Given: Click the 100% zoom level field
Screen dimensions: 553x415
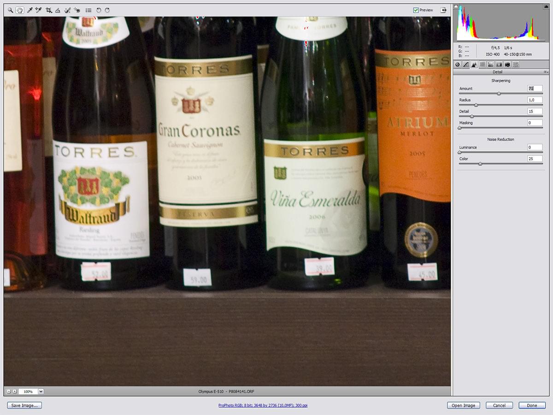Looking at the screenshot, I should [28, 391].
